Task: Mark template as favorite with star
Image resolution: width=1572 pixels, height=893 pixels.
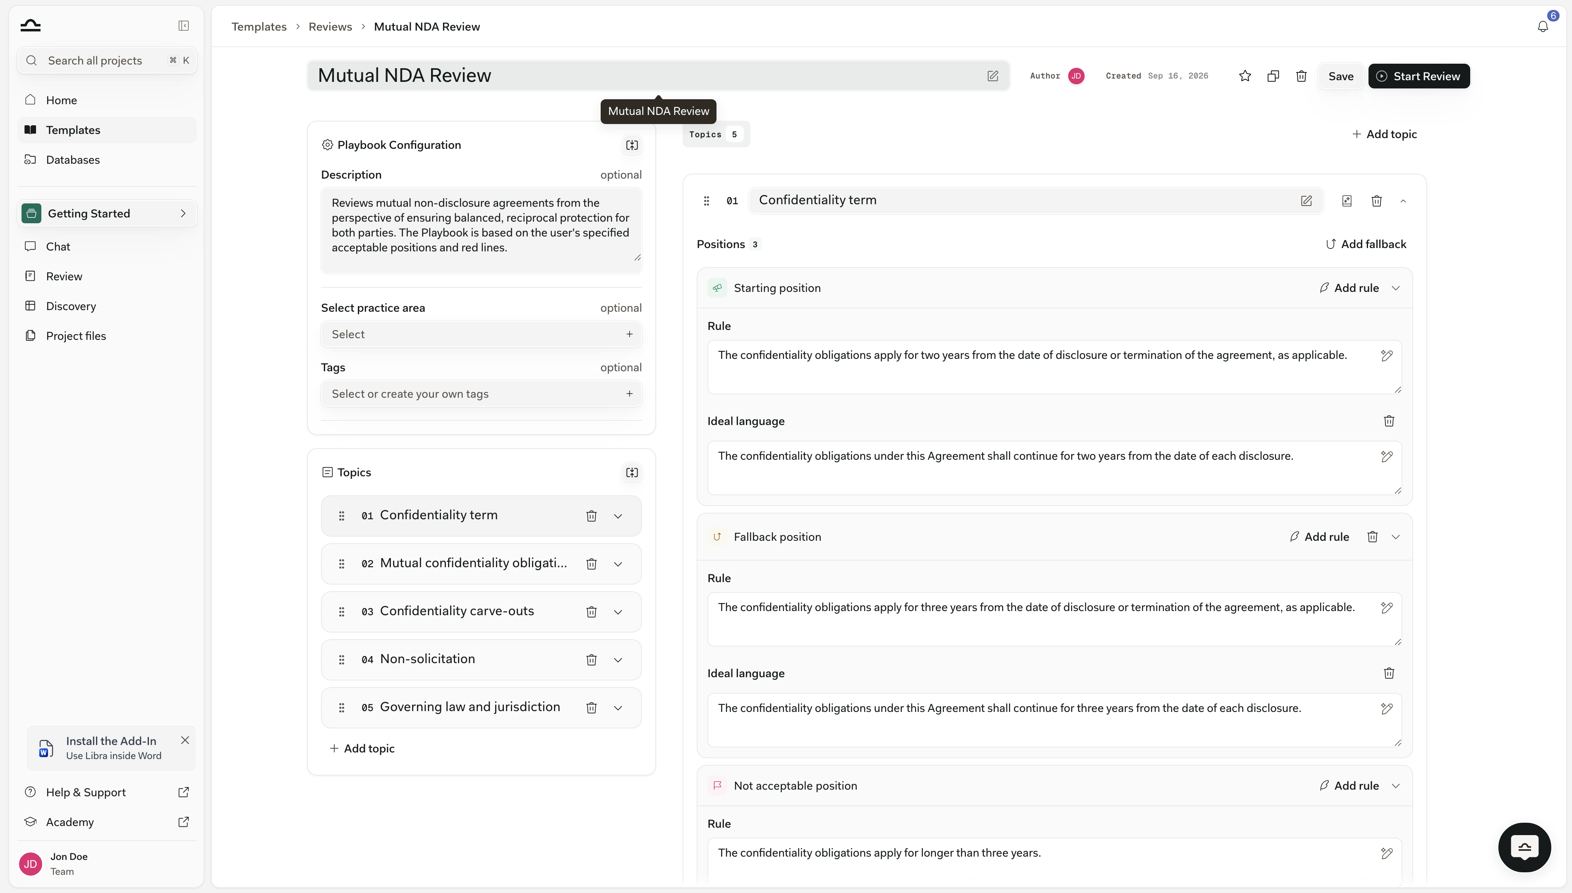Action: tap(1245, 76)
